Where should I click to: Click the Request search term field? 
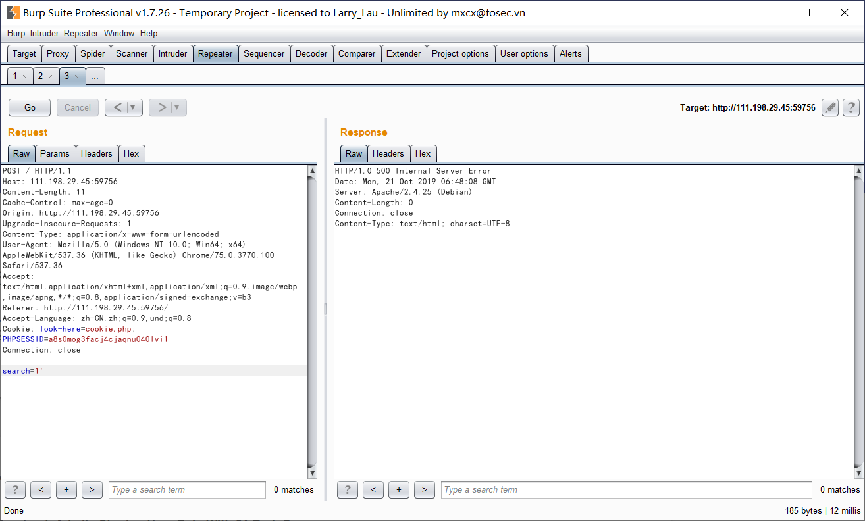point(188,489)
